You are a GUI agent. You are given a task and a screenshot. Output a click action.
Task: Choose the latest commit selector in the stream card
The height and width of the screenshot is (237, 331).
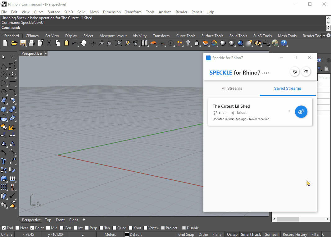(x=239, y=113)
